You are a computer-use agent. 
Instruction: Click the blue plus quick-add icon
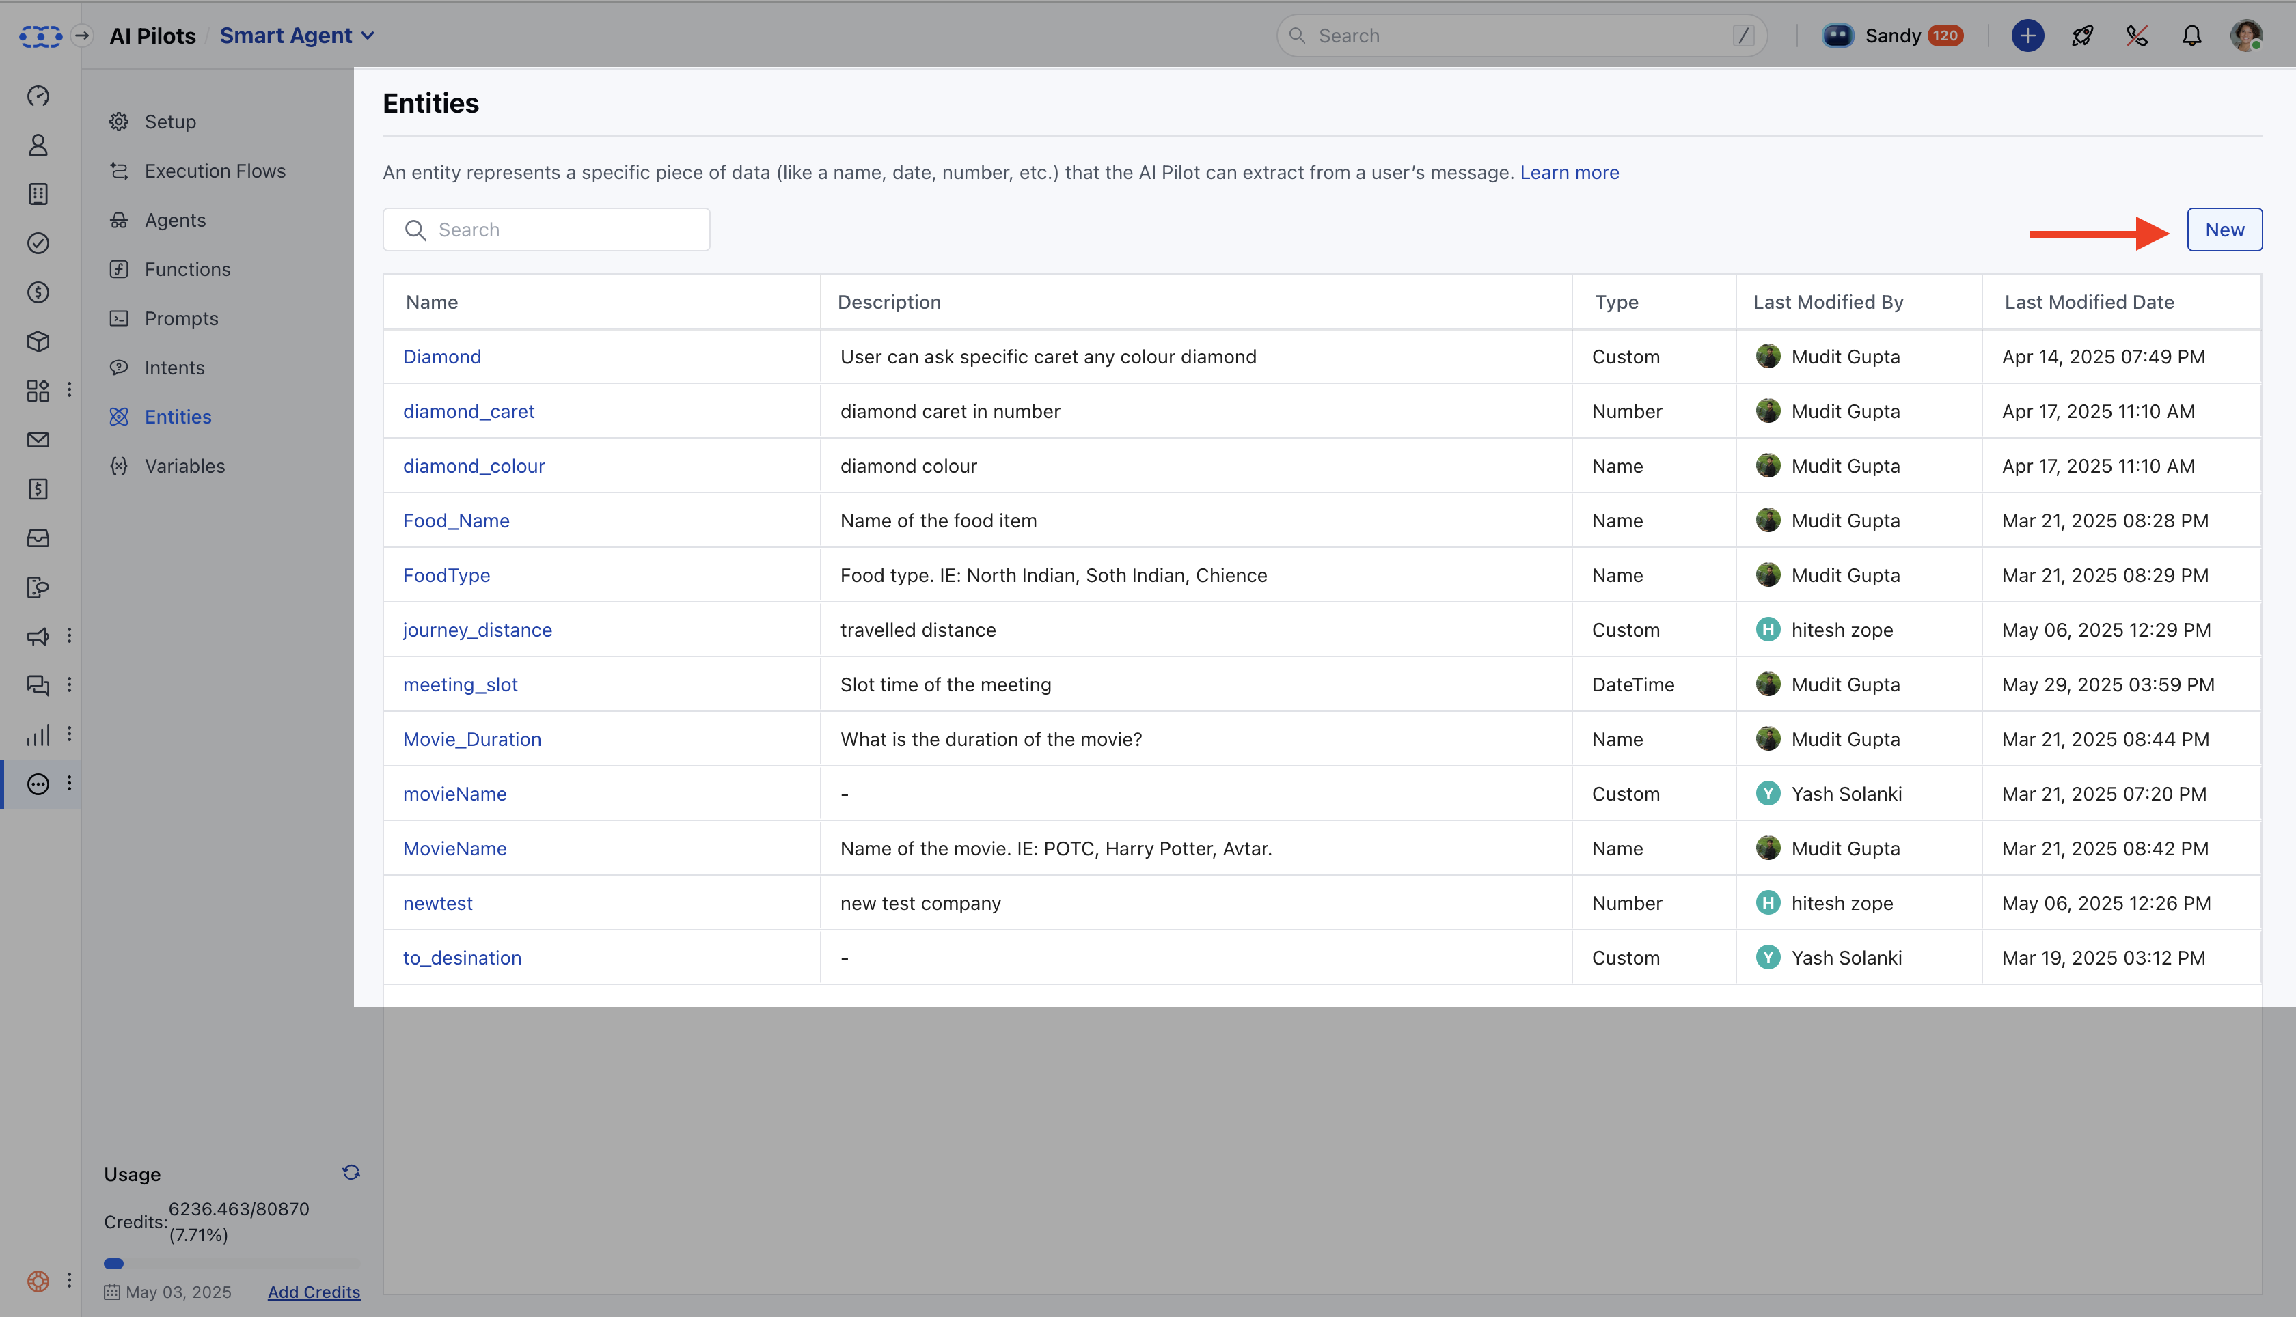pos(2027,36)
